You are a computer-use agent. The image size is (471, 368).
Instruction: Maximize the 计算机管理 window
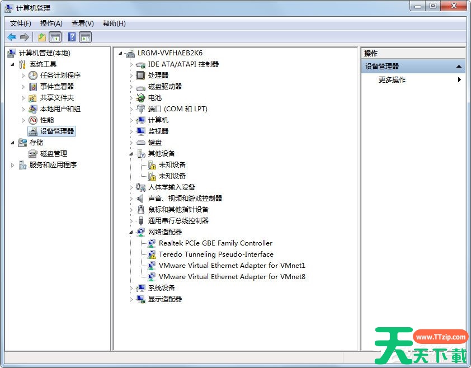click(433, 6)
